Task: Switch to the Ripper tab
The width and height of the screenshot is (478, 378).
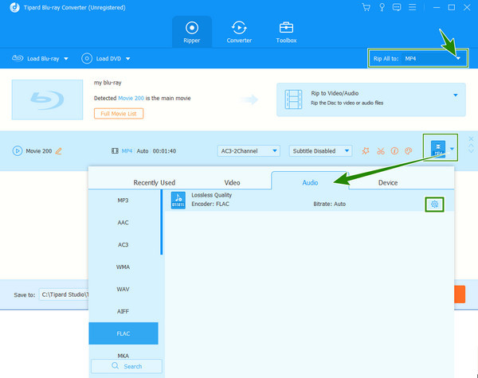Action: coord(192,33)
